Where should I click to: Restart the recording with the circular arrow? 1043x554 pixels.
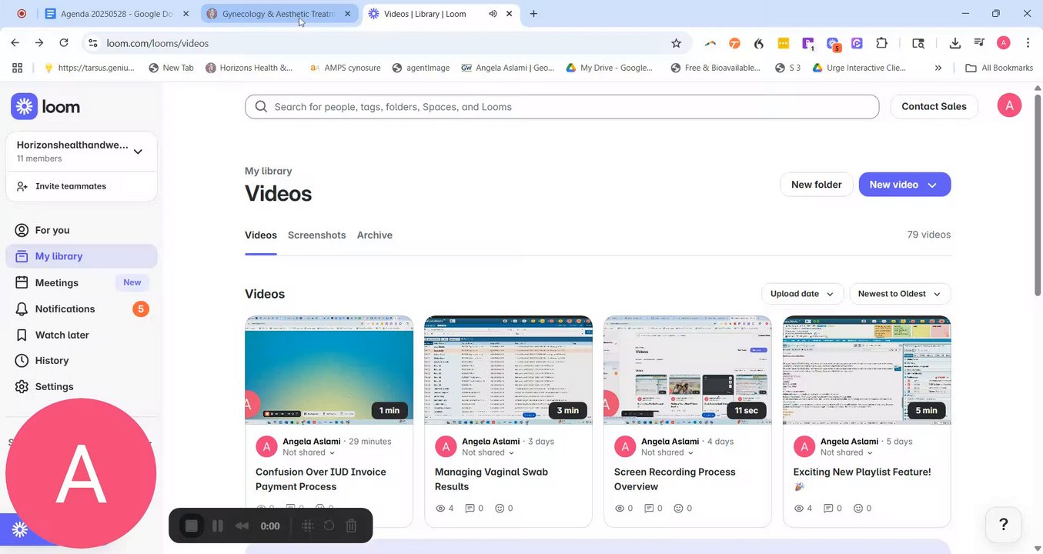(329, 526)
